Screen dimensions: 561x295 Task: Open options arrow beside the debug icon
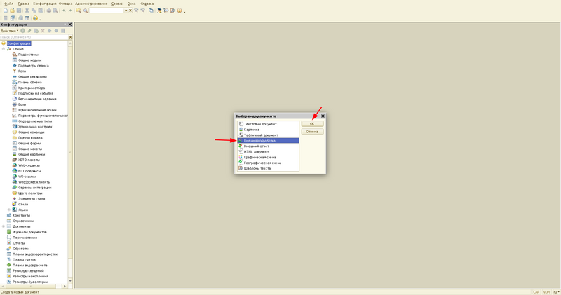point(41,20)
